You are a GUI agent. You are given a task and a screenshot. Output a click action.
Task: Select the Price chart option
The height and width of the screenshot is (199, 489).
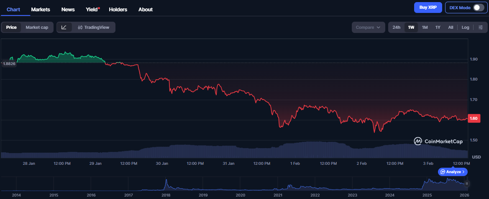(11, 28)
